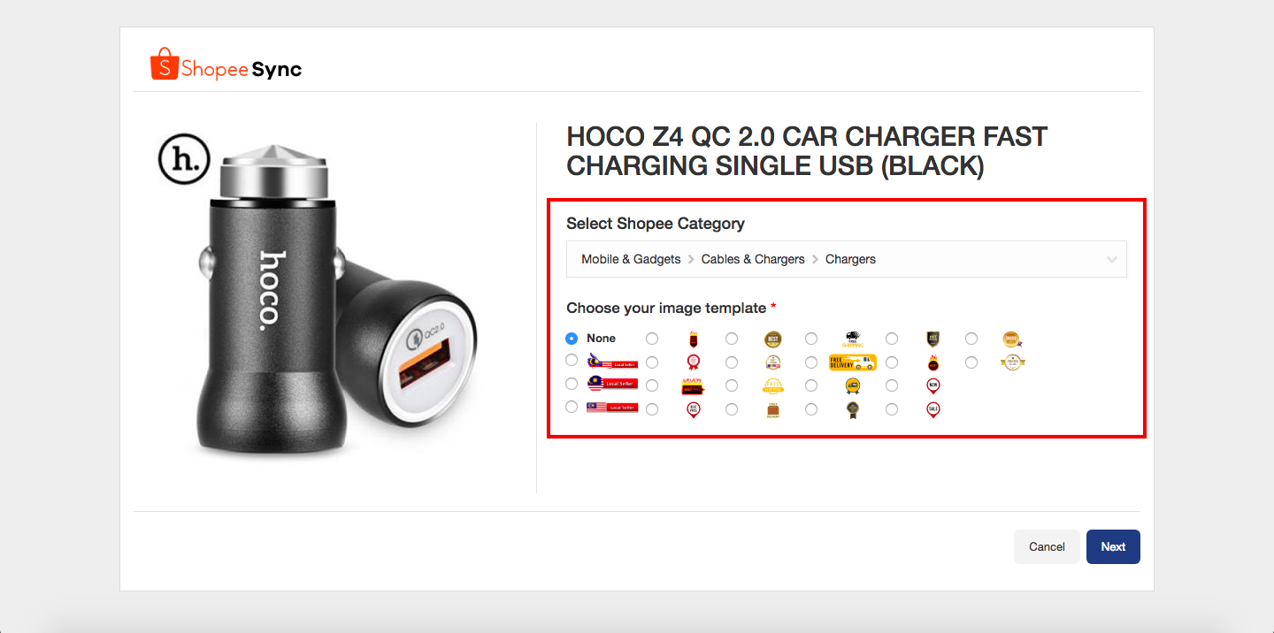Click the Cancel button
This screenshot has height=633, width=1274.
click(x=1047, y=546)
